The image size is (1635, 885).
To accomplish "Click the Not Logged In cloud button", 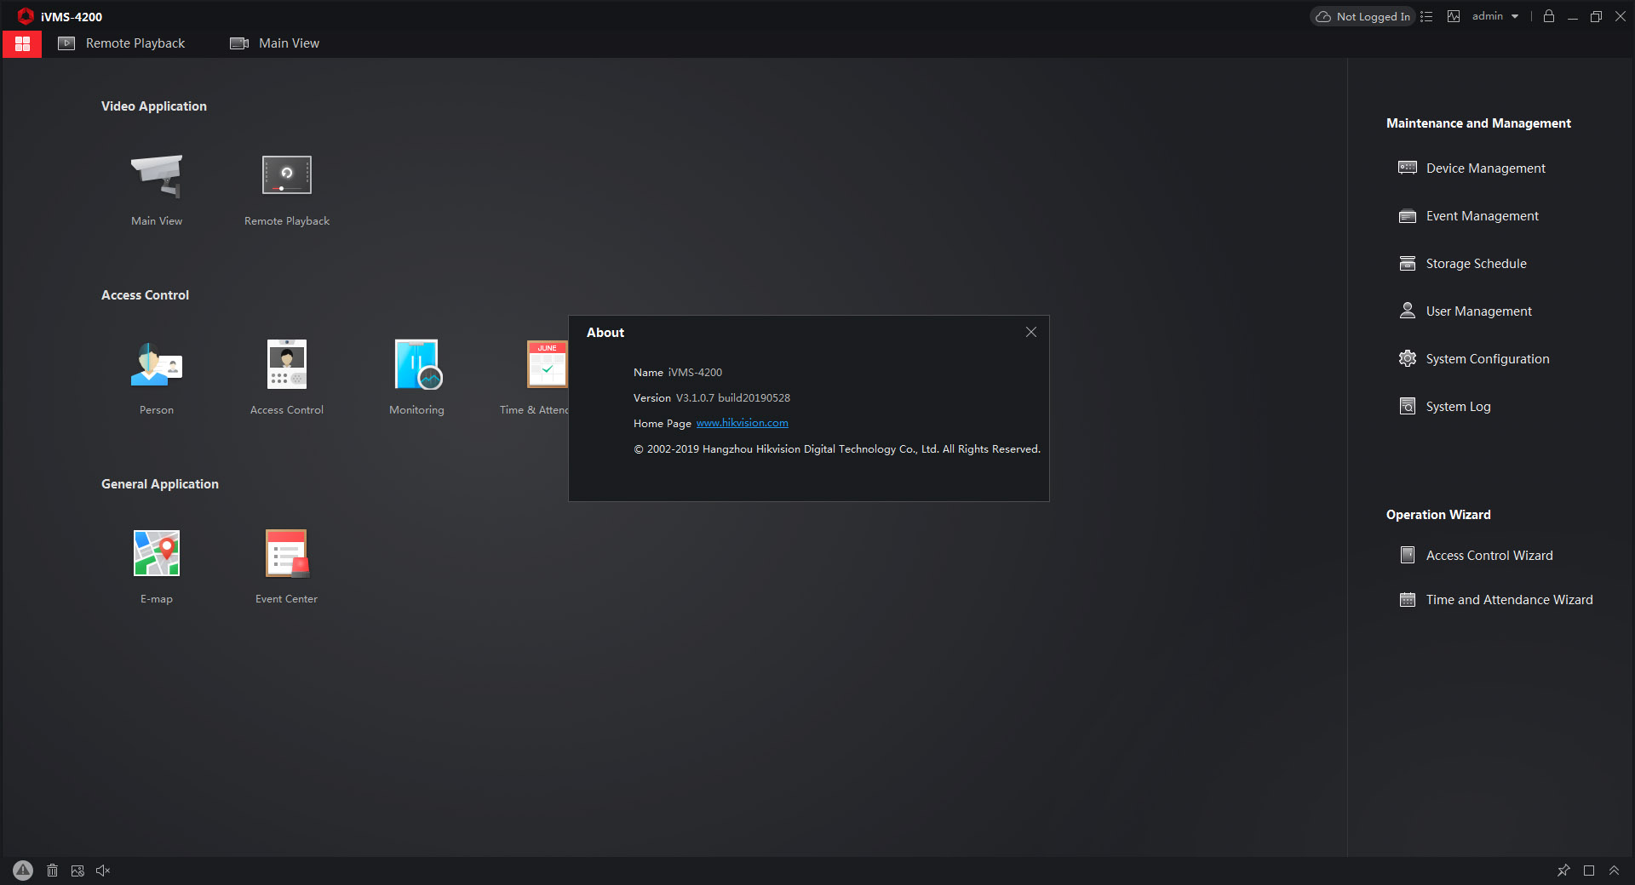I will point(1362,16).
